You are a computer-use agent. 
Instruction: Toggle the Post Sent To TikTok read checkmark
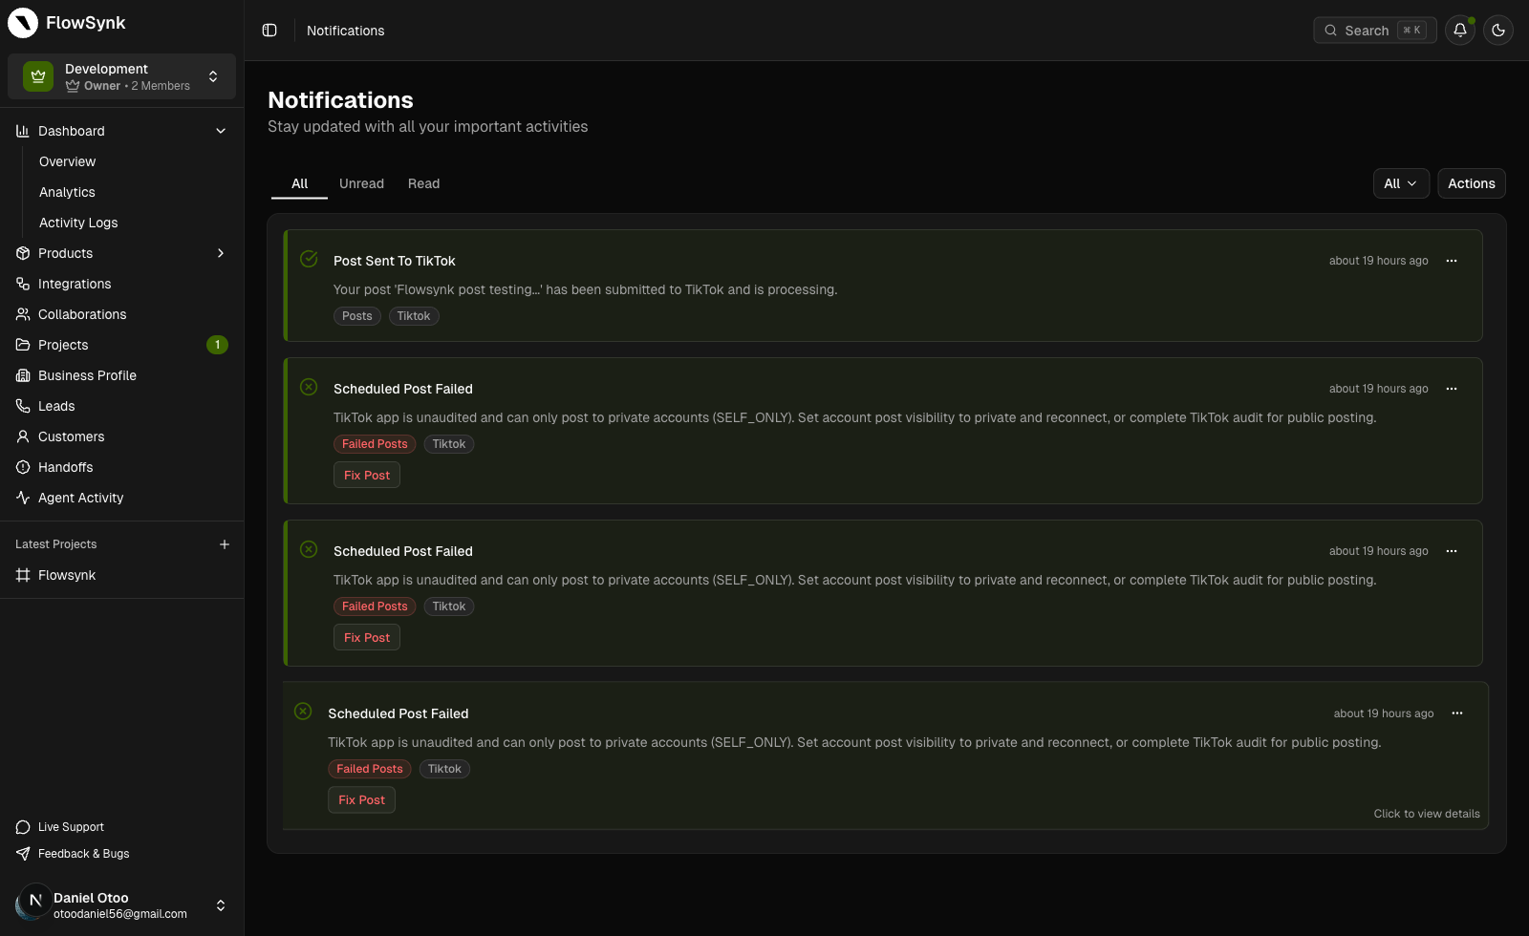tap(308, 258)
